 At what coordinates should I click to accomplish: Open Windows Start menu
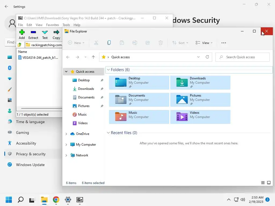9,200
